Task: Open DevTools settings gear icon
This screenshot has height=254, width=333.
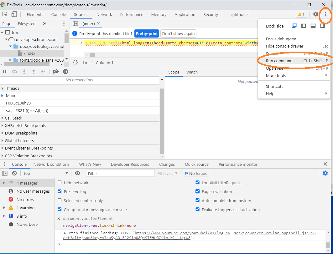Action: pyautogui.click(x=315, y=14)
